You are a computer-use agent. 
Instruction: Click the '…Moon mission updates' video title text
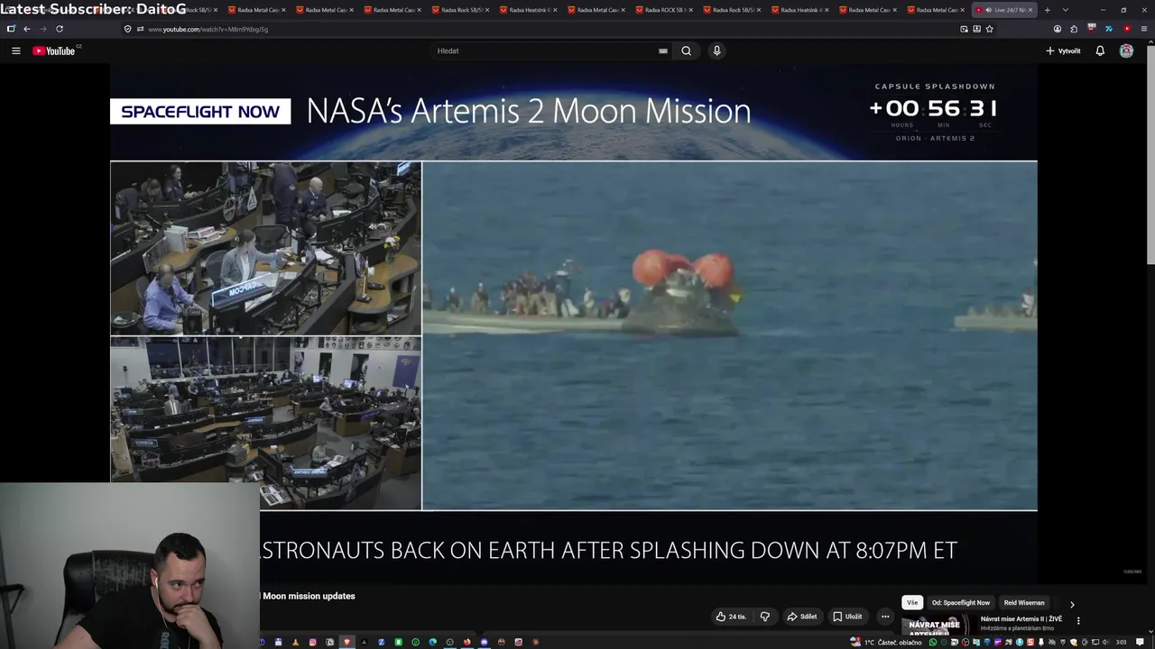[x=308, y=596]
